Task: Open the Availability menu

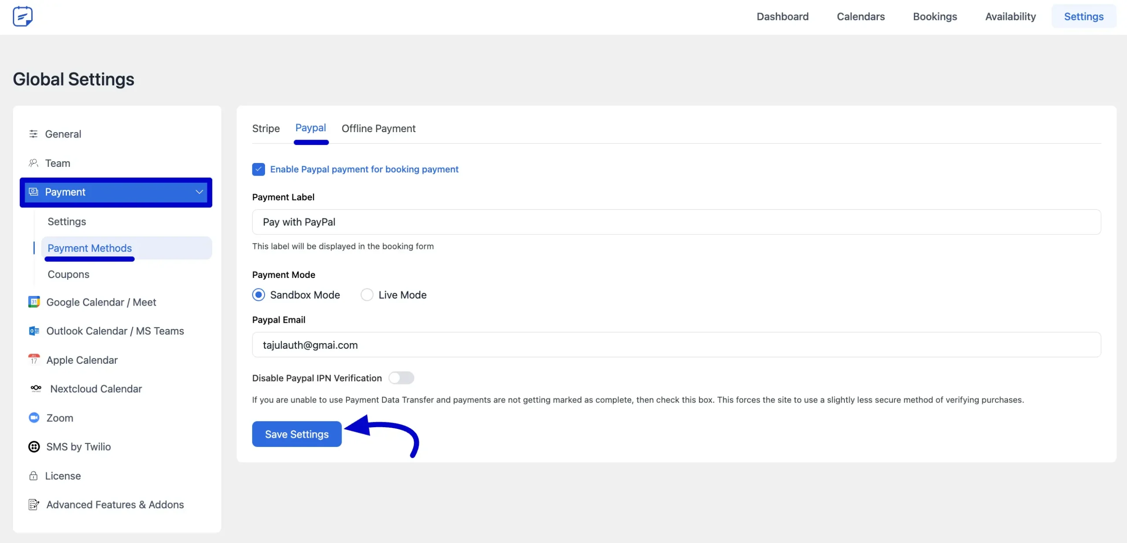Action: coord(1010,16)
